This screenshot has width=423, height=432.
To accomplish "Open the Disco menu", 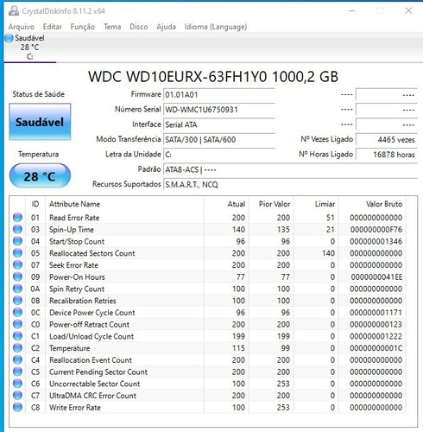I will [x=139, y=27].
